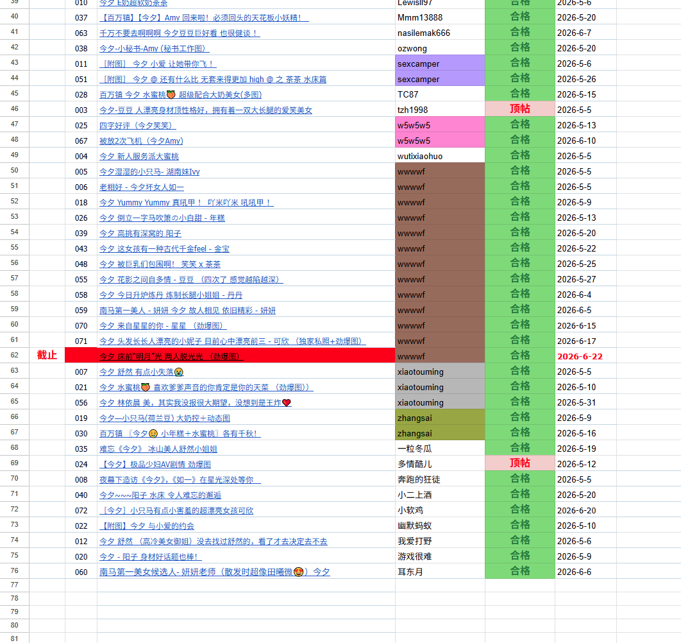Select the username cell wutixiaohuo
Viewport: 681px width, 643px height.
(440, 156)
